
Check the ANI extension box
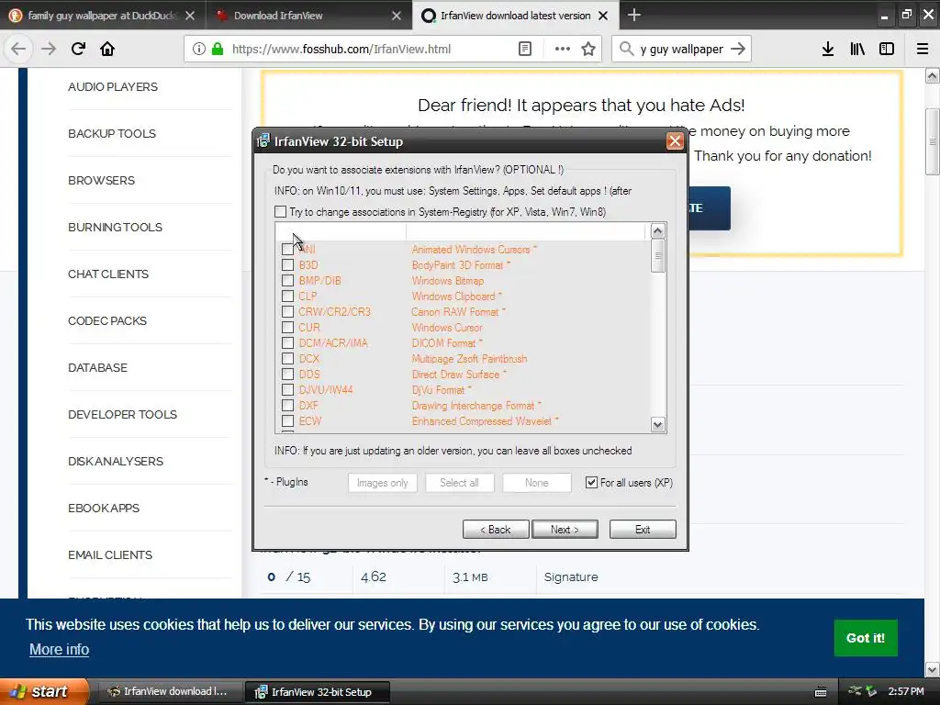(x=287, y=250)
